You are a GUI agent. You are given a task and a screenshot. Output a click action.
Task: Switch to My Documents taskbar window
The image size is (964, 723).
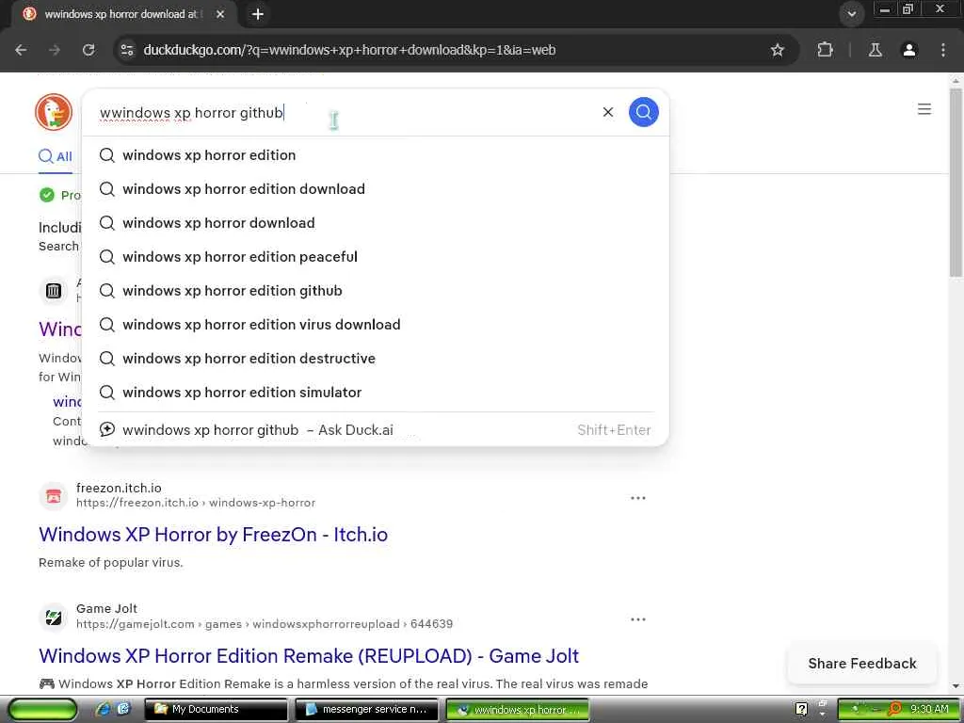(x=217, y=710)
